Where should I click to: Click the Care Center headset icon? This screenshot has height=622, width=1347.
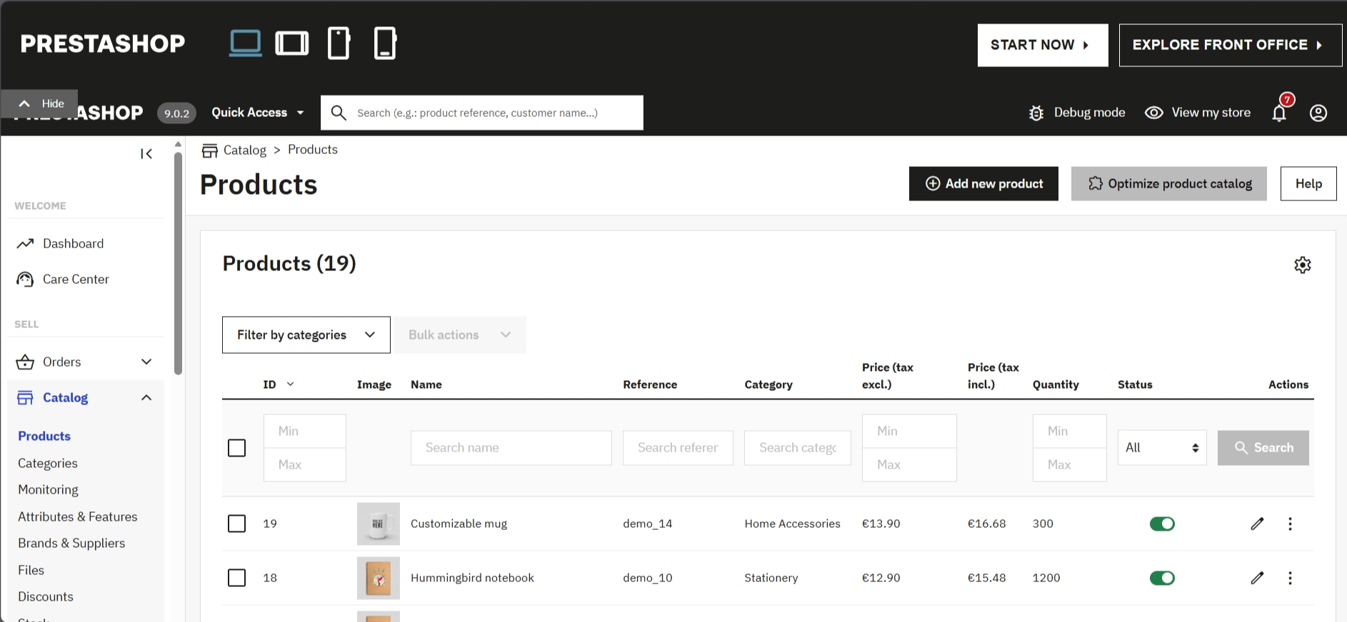click(25, 280)
